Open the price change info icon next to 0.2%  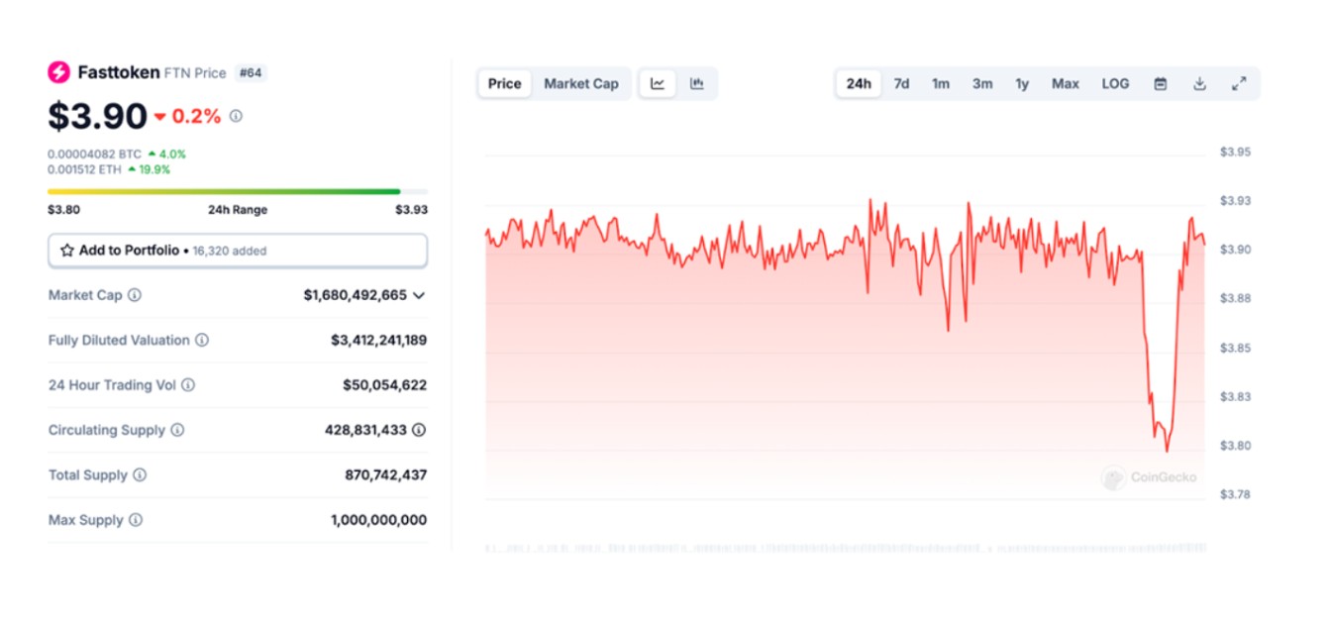(x=236, y=116)
